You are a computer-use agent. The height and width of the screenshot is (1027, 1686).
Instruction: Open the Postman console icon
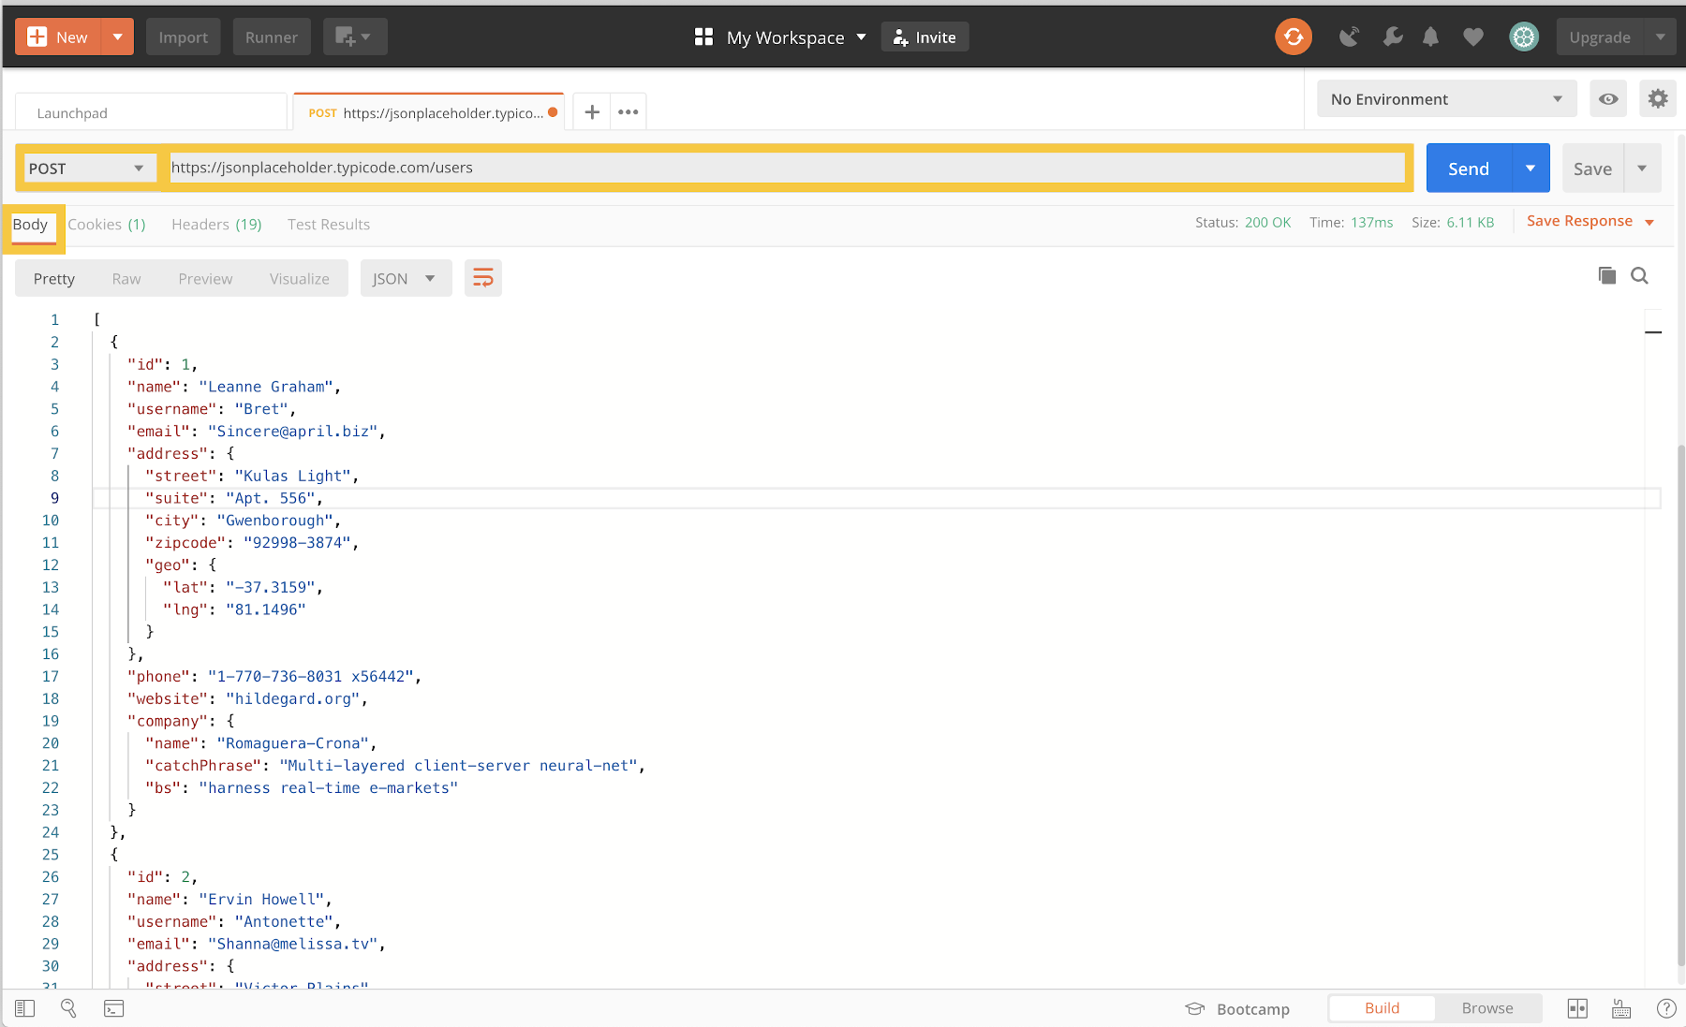[113, 1008]
